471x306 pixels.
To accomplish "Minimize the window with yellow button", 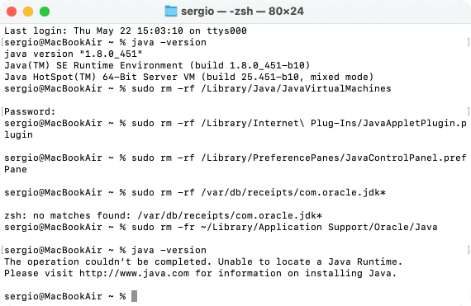I will pos(28,12).
